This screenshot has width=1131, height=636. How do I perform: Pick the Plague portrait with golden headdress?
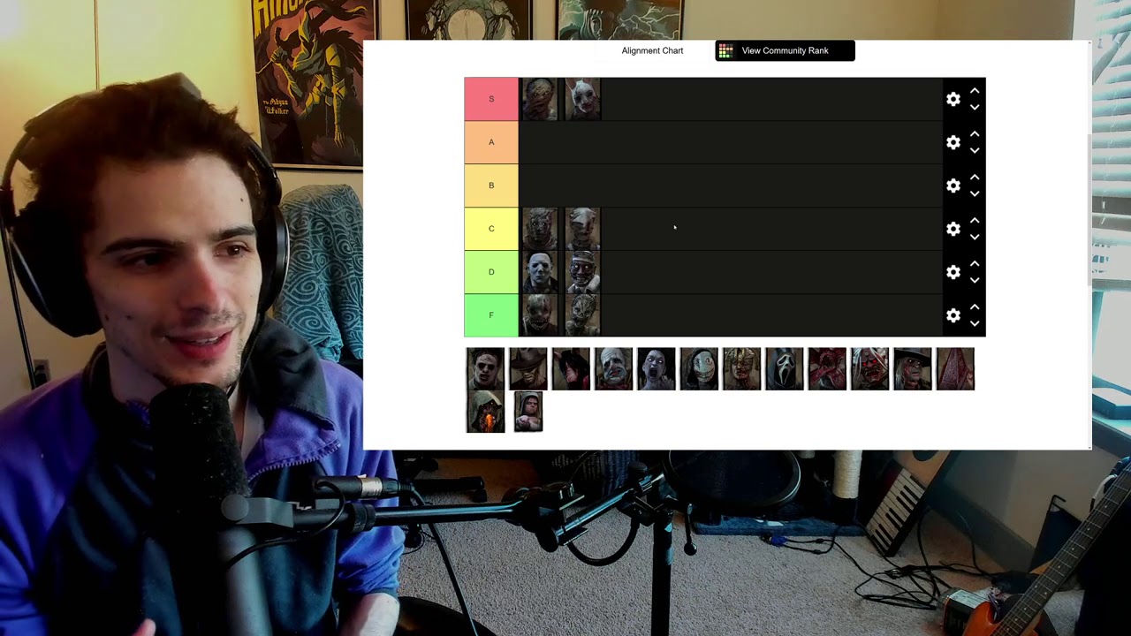741,368
